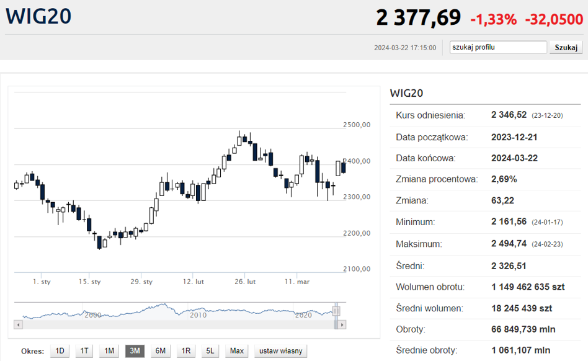The image size is (588, 361).
Task: Select the 1D period
Action: (x=60, y=351)
